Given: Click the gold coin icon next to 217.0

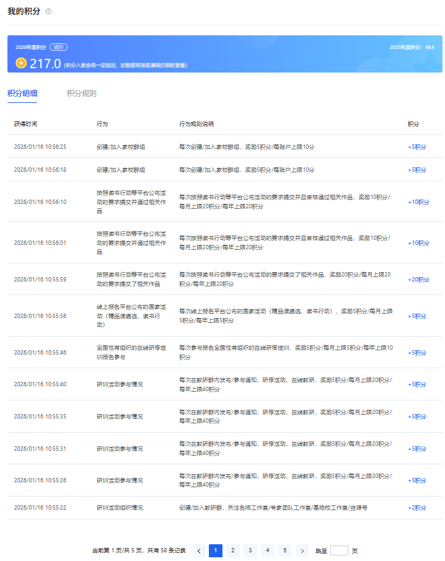Looking at the screenshot, I should 21,63.
